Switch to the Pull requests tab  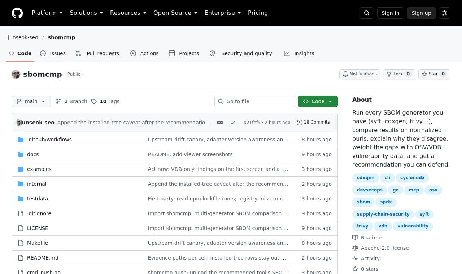97,53
